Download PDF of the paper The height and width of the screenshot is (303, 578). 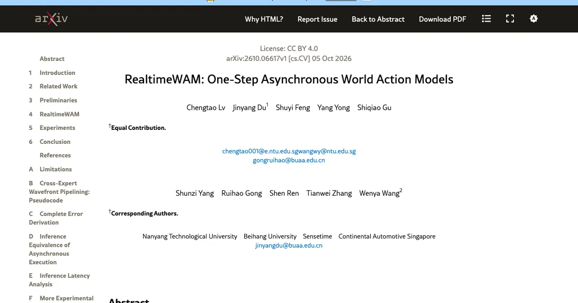click(443, 19)
